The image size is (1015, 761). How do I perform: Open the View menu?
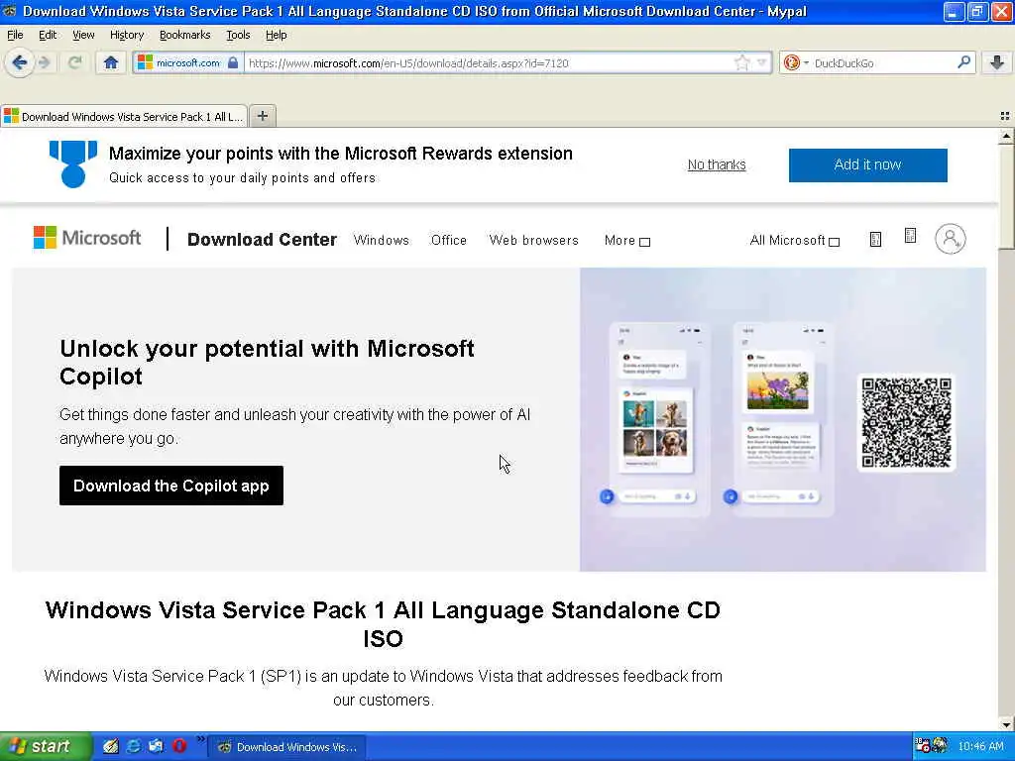click(x=83, y=35)
